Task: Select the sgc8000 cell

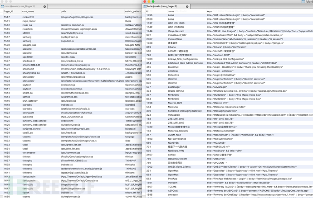Action: [28, 57]
